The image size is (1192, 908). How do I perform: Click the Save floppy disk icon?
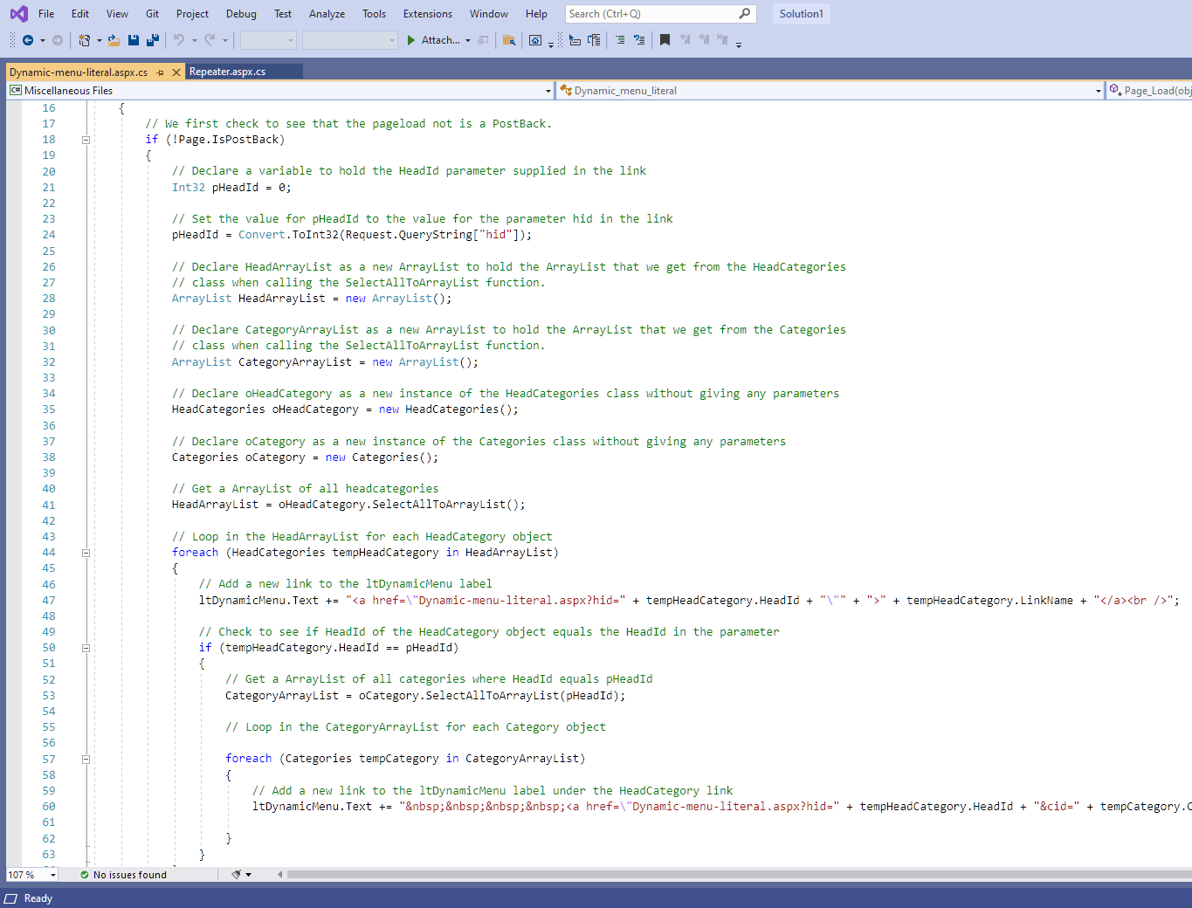[x=134, y=40]
